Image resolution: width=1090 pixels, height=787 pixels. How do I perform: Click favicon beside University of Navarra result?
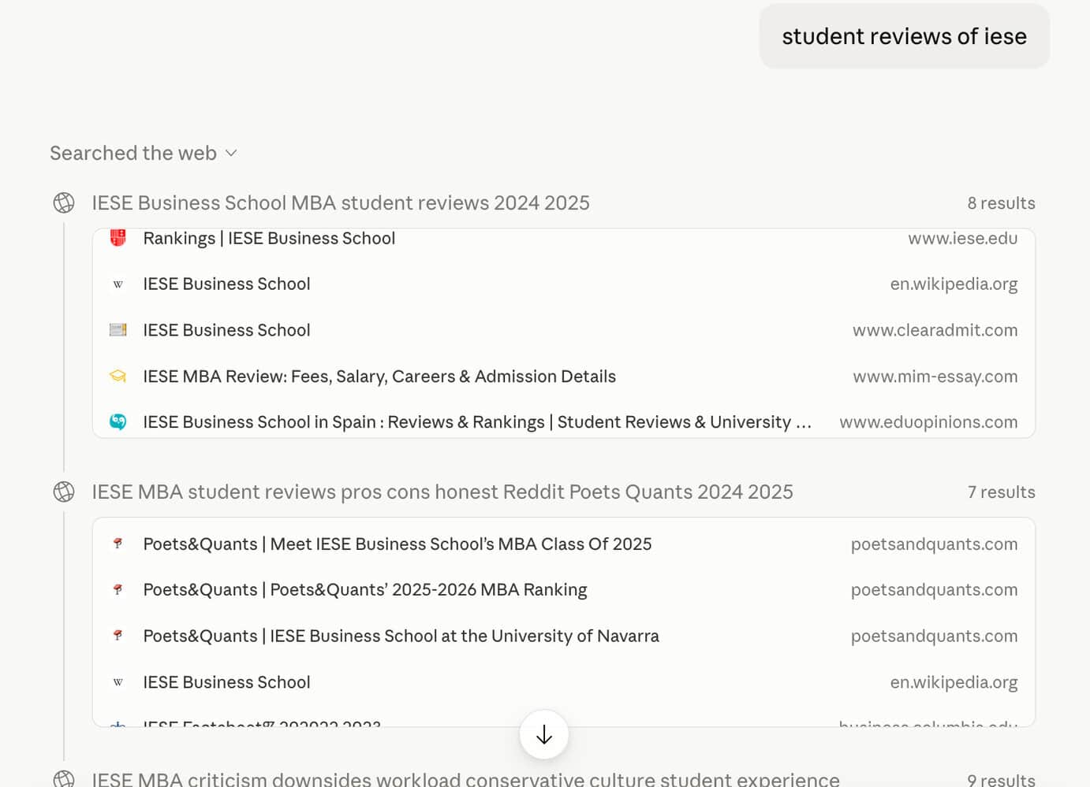click(118, 636)
